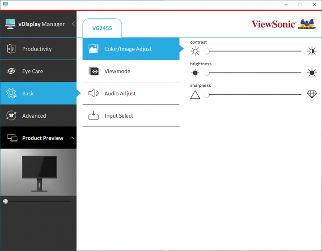322x251 pixels.
Task: Collapse the vDisplay Manager sidebar arrow
Action: click(73, 24)
